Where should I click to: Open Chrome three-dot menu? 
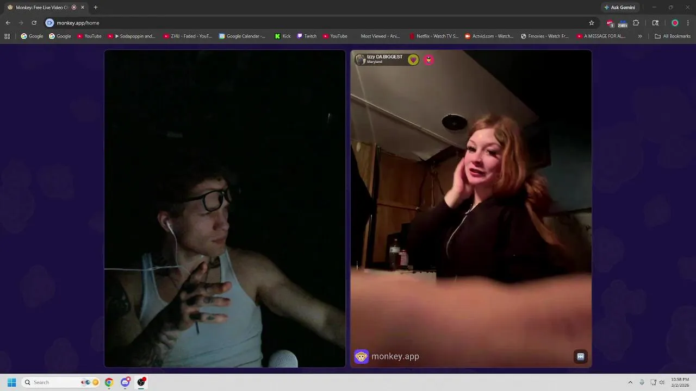(x=688, y=23)
